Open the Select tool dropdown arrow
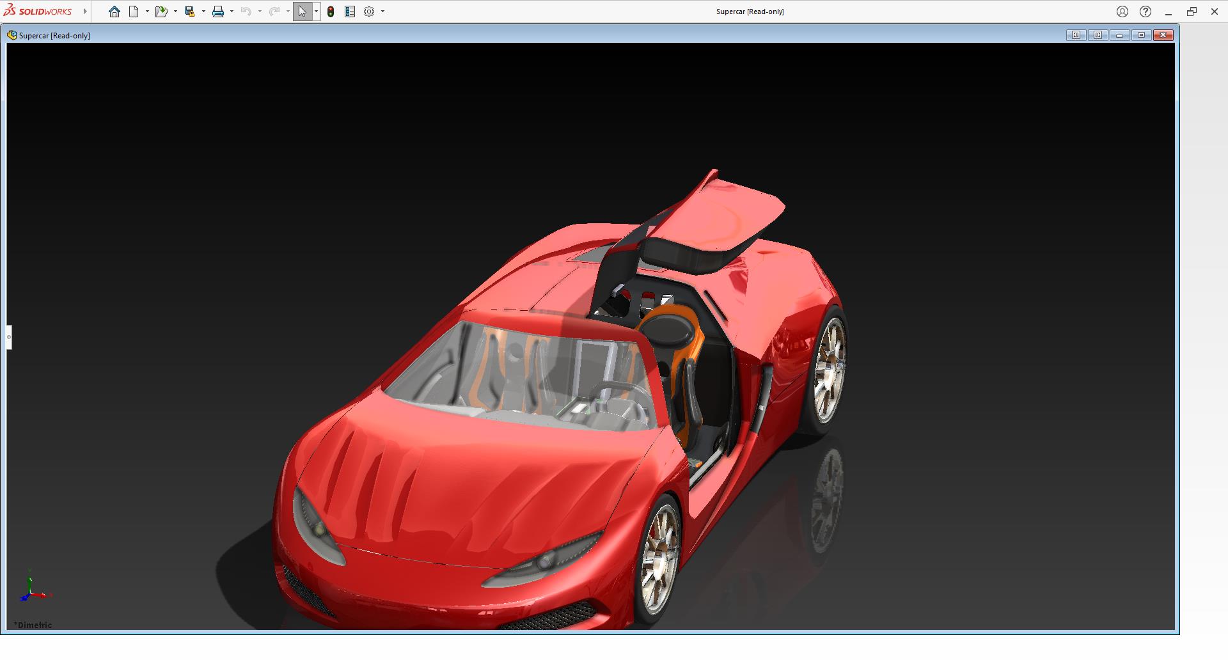The width and height of the screenshot is (1228, 660). tap(316, 12)
